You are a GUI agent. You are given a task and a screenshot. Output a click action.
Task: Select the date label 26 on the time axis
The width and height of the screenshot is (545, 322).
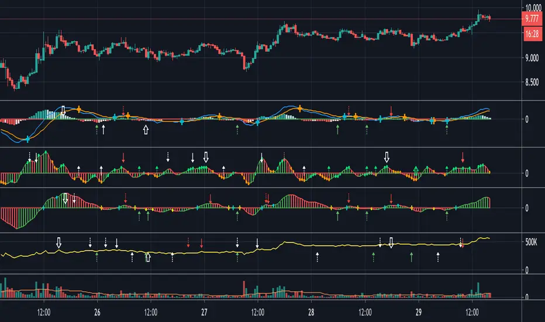pos(97,312)
